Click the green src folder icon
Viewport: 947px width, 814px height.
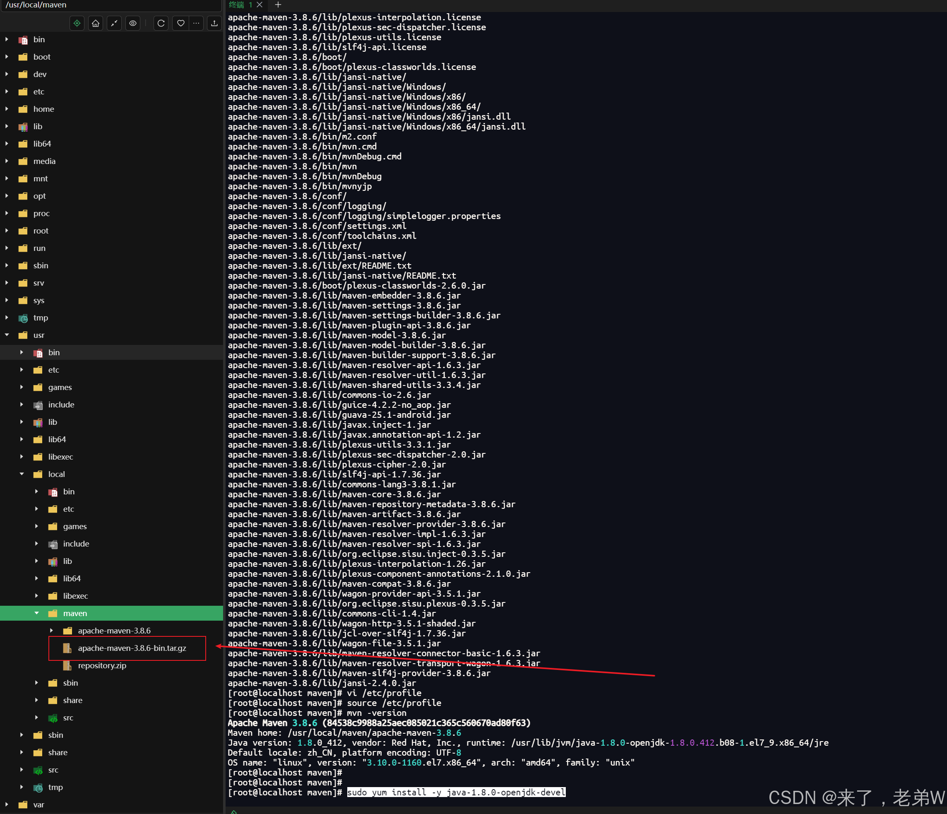point(53,718)
